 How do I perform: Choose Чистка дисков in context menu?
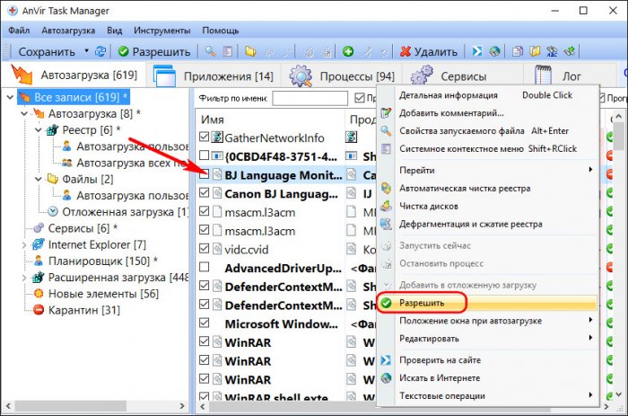click(429, 206)
